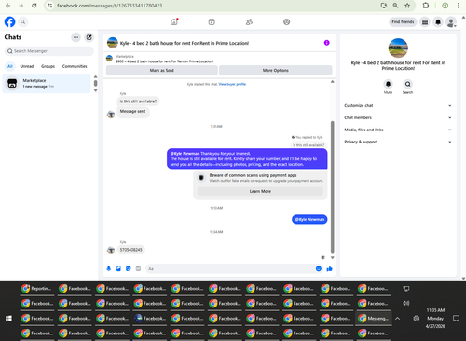Click Learn More on scam warning

point(260,191)
